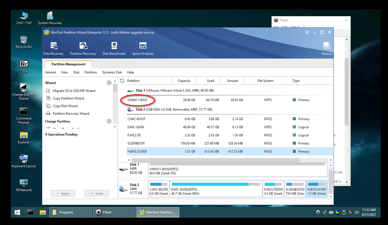Image resolution: width=388 pixels, height=225 pixels.
Task: Click the volume icon in system tray
Action: coord(357,212)
